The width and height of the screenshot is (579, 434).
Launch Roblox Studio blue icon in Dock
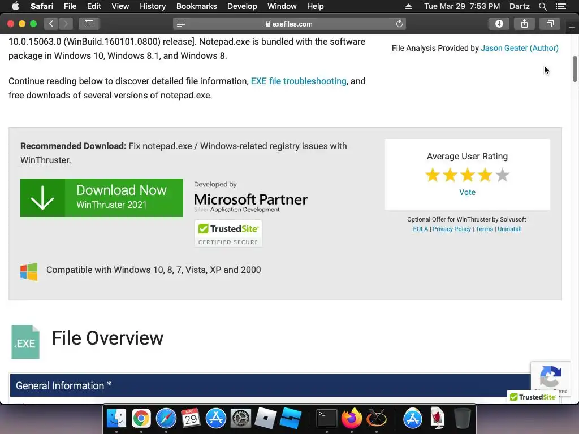tap(290, 419)
